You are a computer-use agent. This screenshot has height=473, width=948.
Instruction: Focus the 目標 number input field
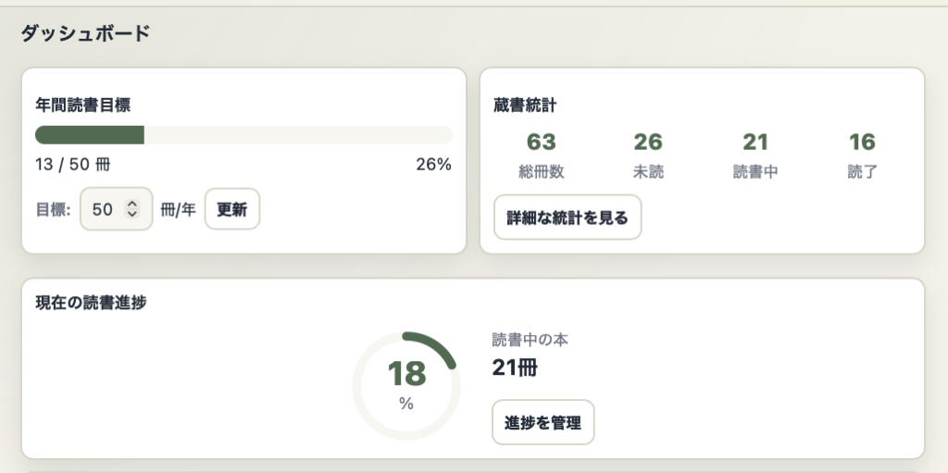click(x=104, y=209)
